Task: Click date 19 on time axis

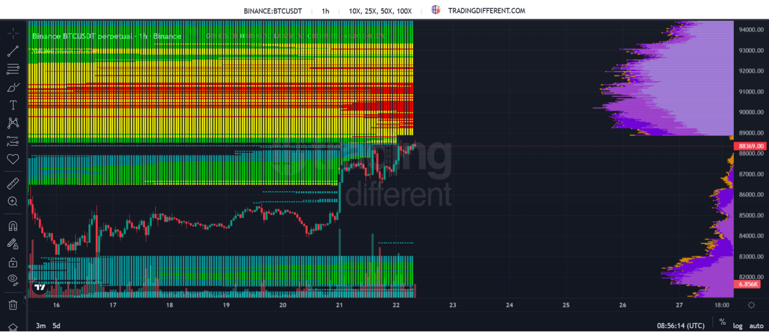Action: (226, 306)
